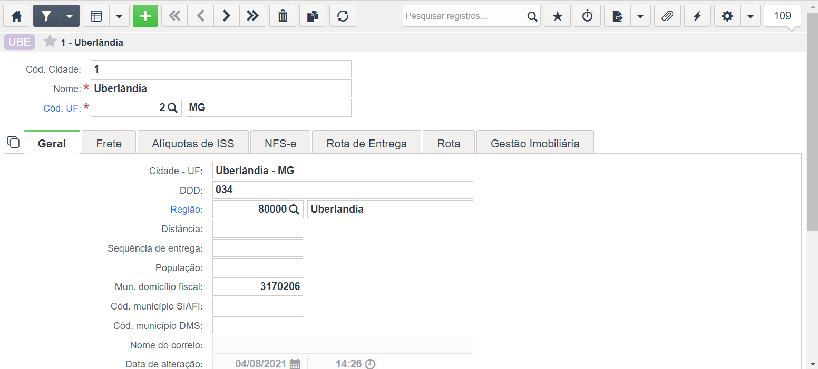Click the Nome do correio field
The width and height of the screenshot is (818, 369).
(x=343, y=345)
